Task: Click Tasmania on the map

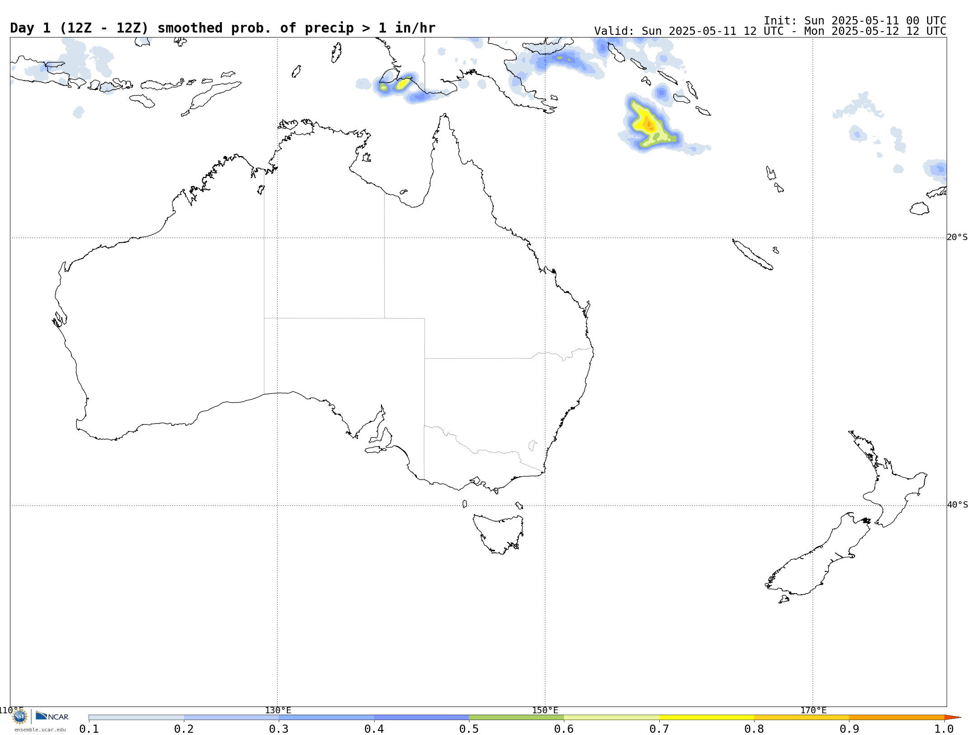Action: (x=498, y=534)
